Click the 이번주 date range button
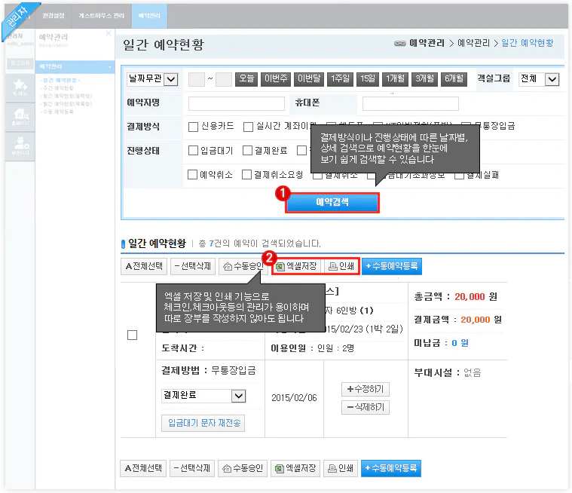This screenshot has width=572, height=493. (x=276, y=79)
